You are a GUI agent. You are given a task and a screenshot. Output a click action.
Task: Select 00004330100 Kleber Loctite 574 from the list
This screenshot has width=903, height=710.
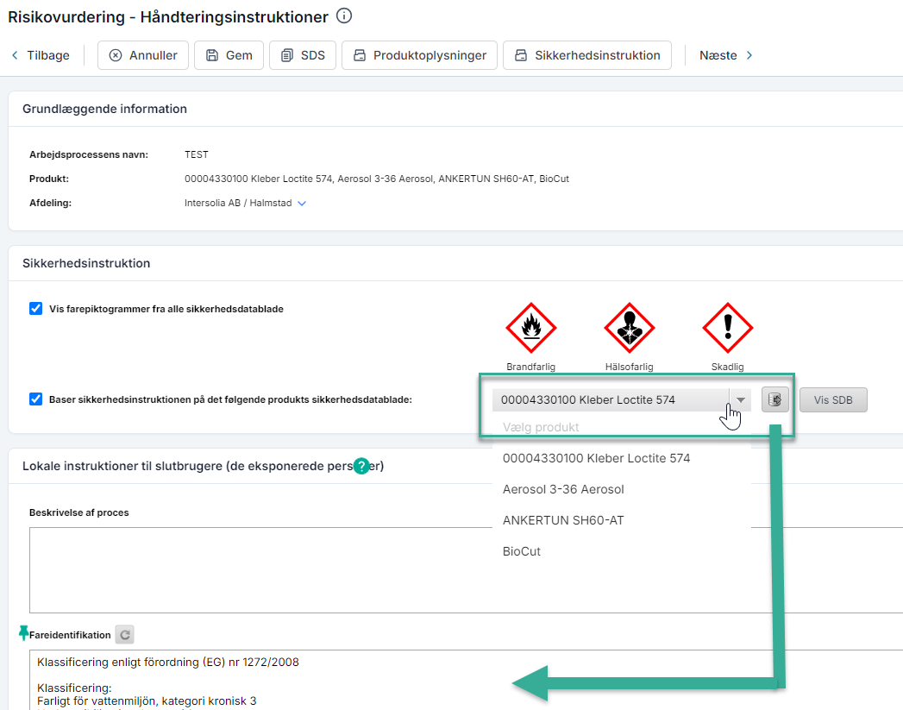click(622, 458)
